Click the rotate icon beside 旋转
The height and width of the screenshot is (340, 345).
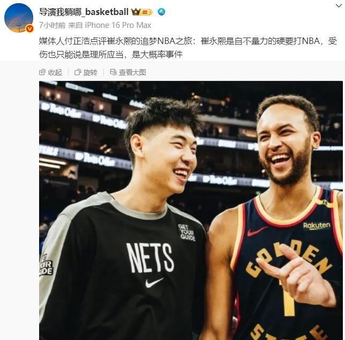coord(78,72)
